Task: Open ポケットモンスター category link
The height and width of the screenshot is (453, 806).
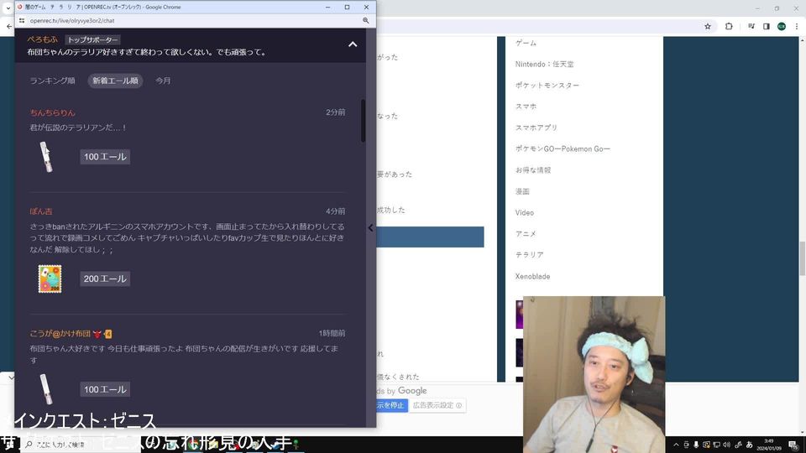Action: point(547,86)
